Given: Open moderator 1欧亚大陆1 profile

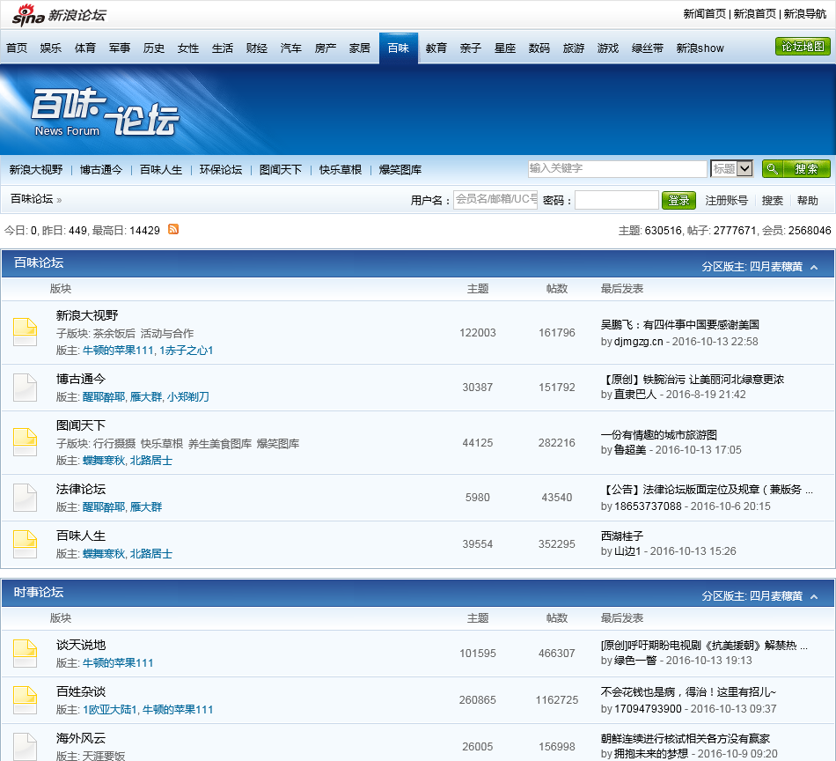Looking at the screenshot, I should (x=110, y=710).
